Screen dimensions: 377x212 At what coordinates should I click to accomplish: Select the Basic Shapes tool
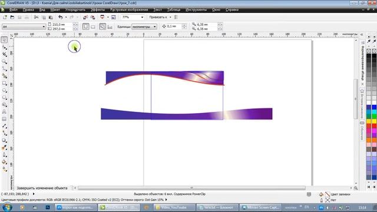pos(4,105)
